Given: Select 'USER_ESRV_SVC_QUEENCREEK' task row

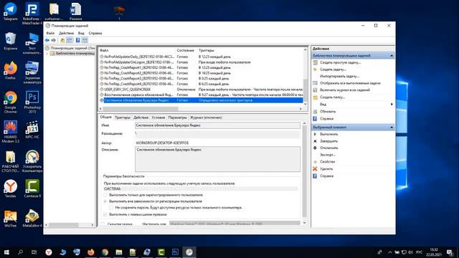Looking at the screenshot, I should click(201, 89).
